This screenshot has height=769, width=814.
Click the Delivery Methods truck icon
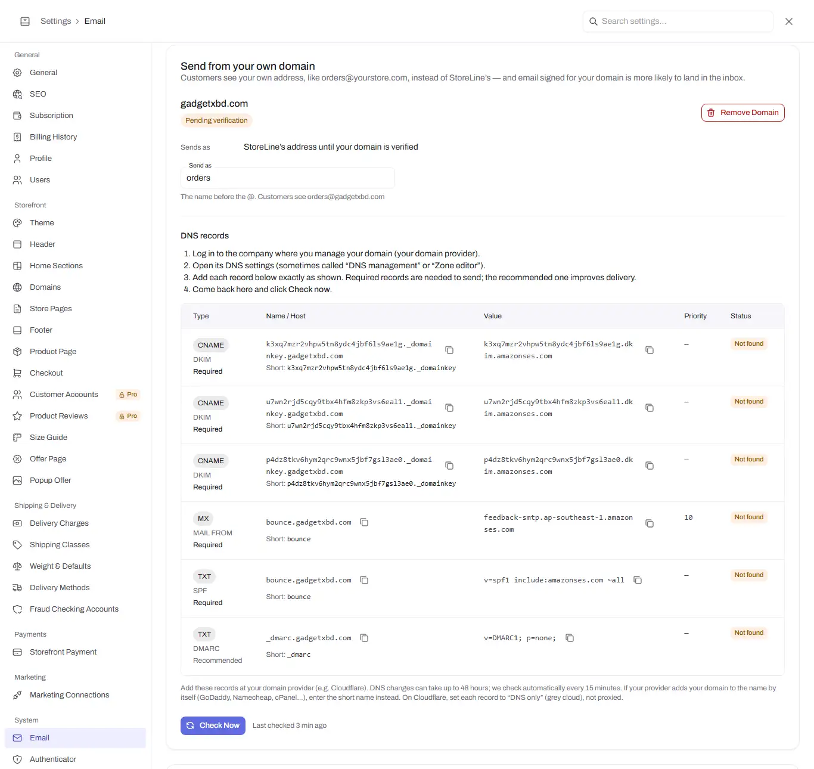coord(17,588)
